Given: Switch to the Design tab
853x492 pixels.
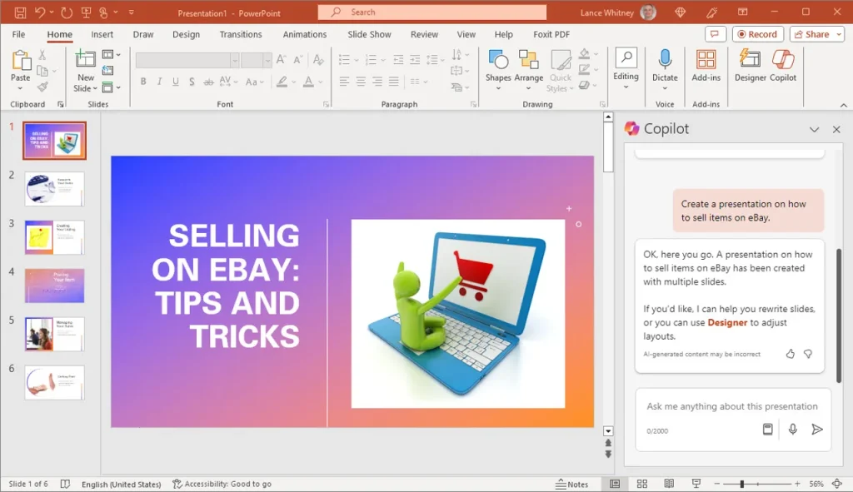Looking at the screenshot, I should click(x=186, y=34).
